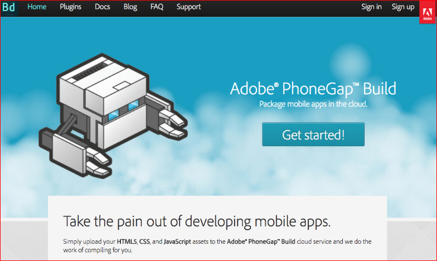
Task: Click the 'Package mobile apps in the cloud' tagline
Action: (313, 104)
